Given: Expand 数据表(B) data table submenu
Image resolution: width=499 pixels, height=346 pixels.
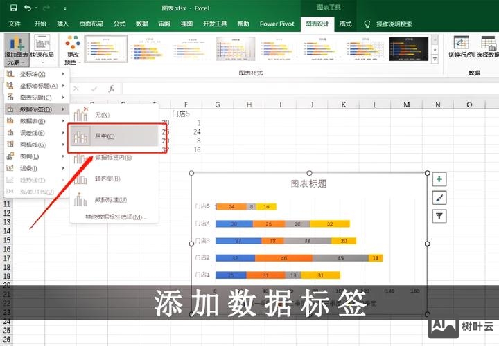Looking at the screenshot, I should [37, 120].
